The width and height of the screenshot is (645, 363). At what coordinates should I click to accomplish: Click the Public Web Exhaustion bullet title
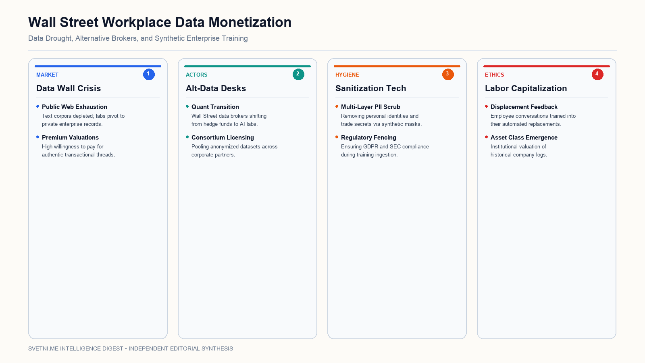pos(75,107)
